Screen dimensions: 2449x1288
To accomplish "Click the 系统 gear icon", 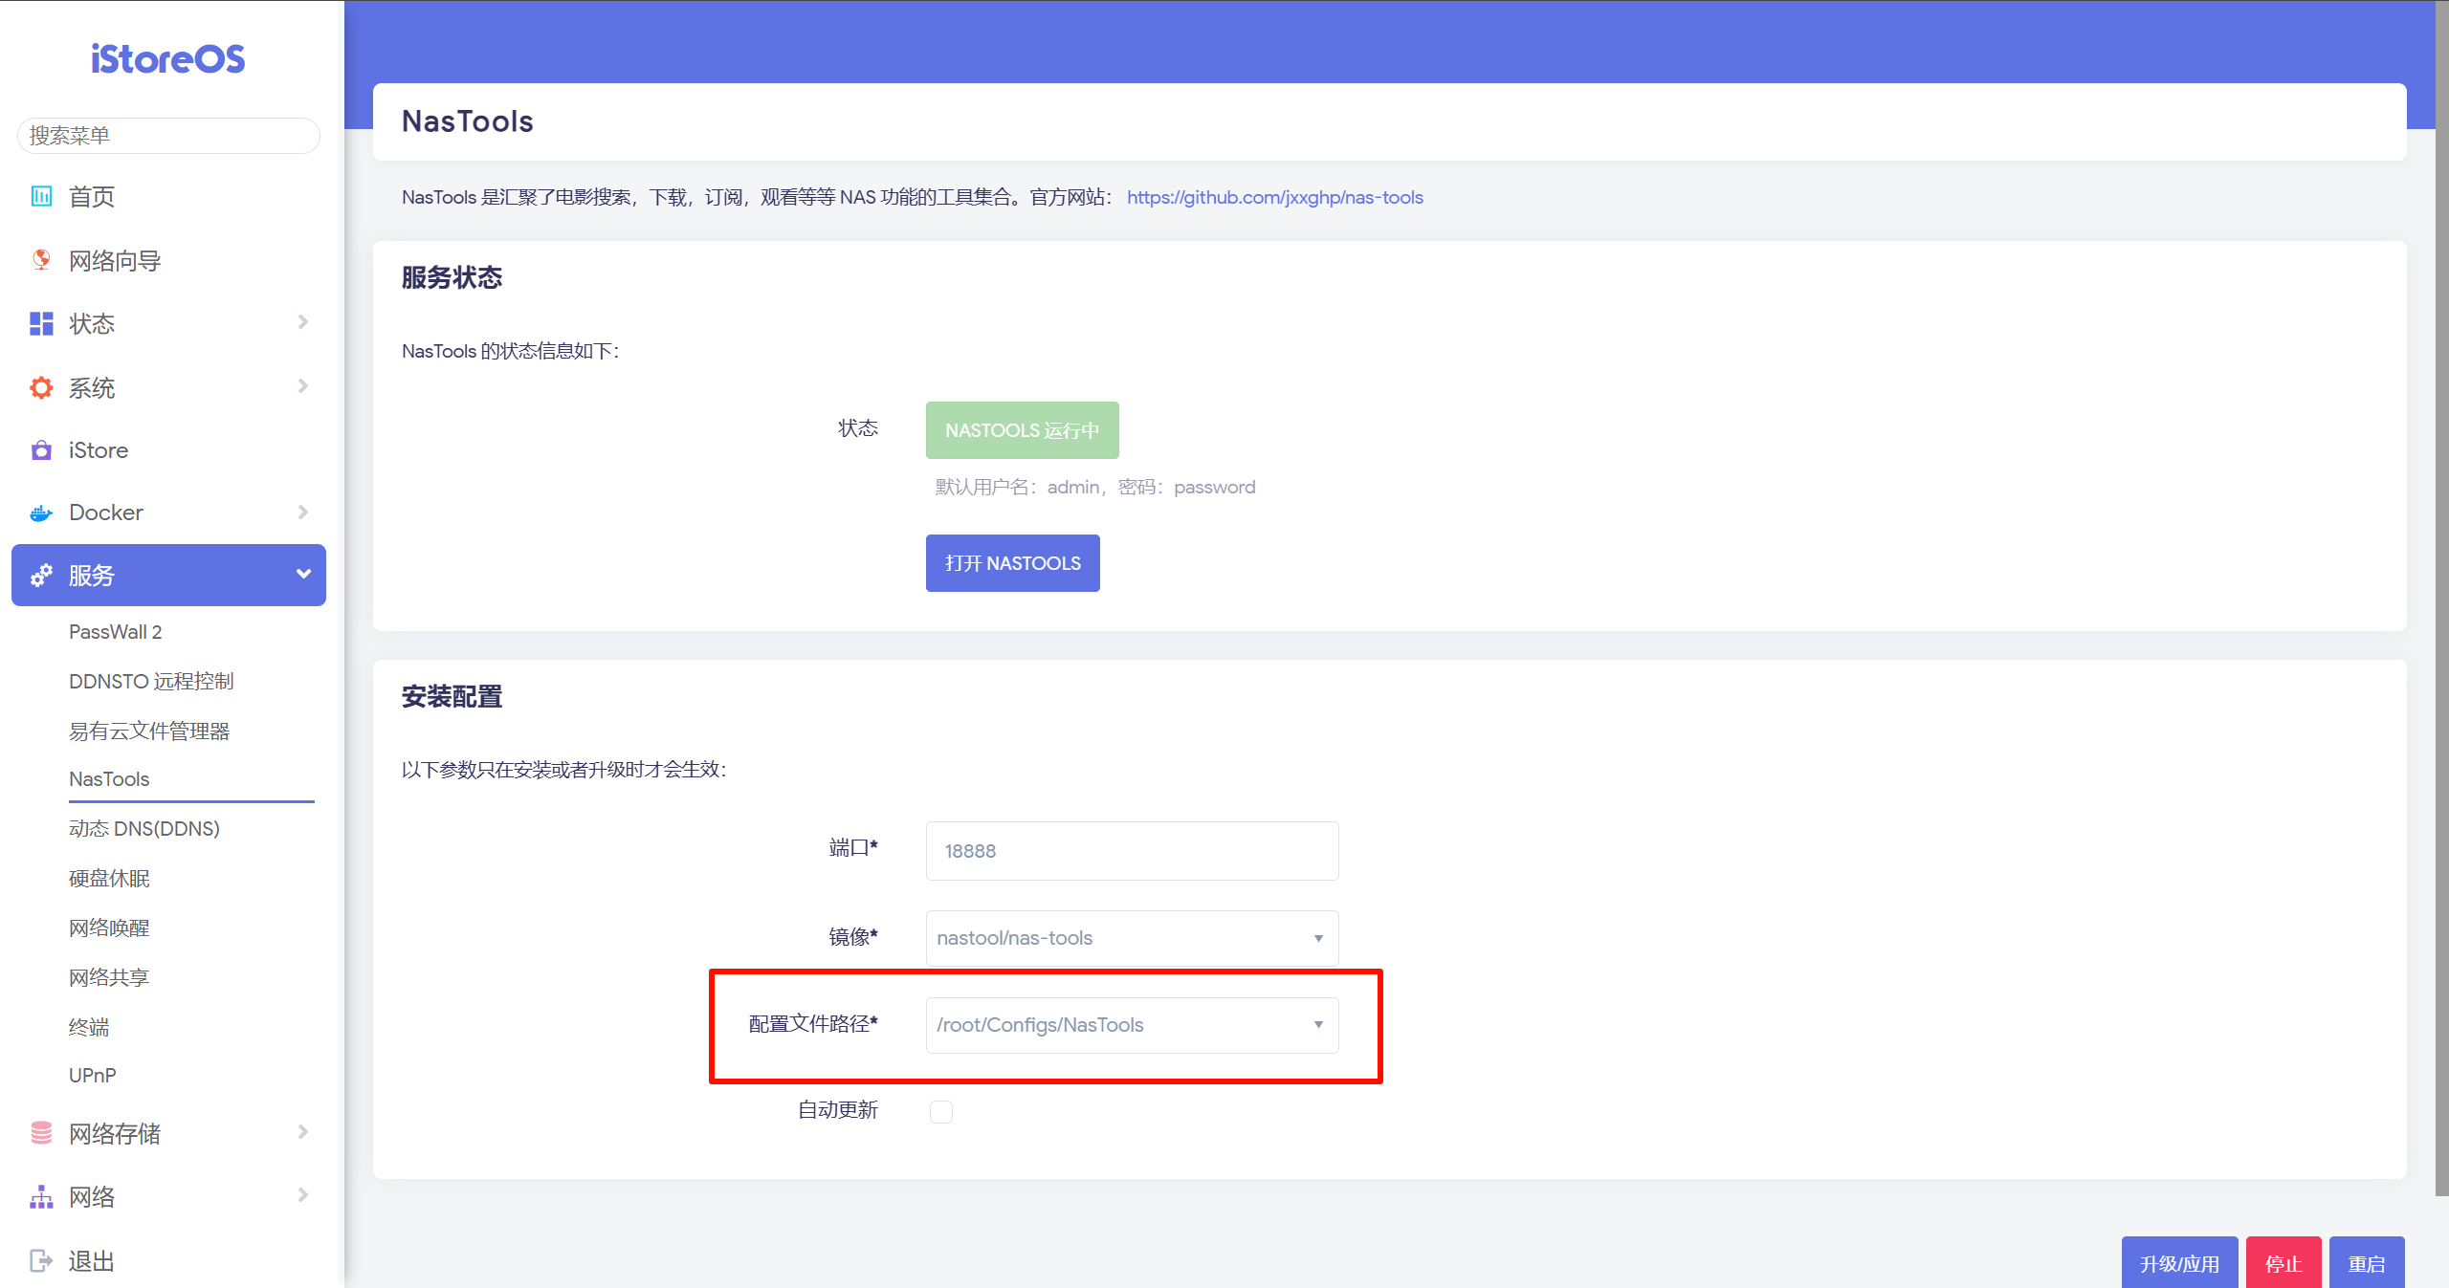I will [x=41, y=387].
